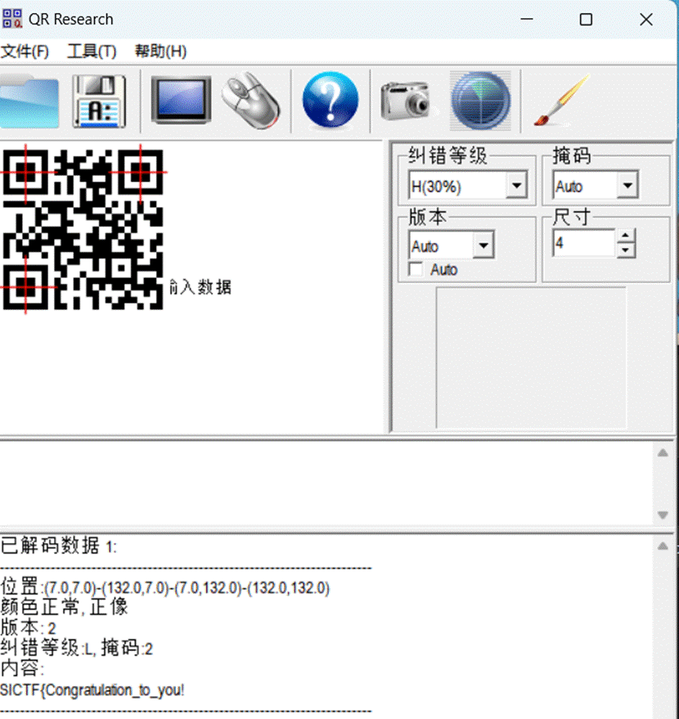
Task: Click the 内容: label
Action: [x=22, y=668]
